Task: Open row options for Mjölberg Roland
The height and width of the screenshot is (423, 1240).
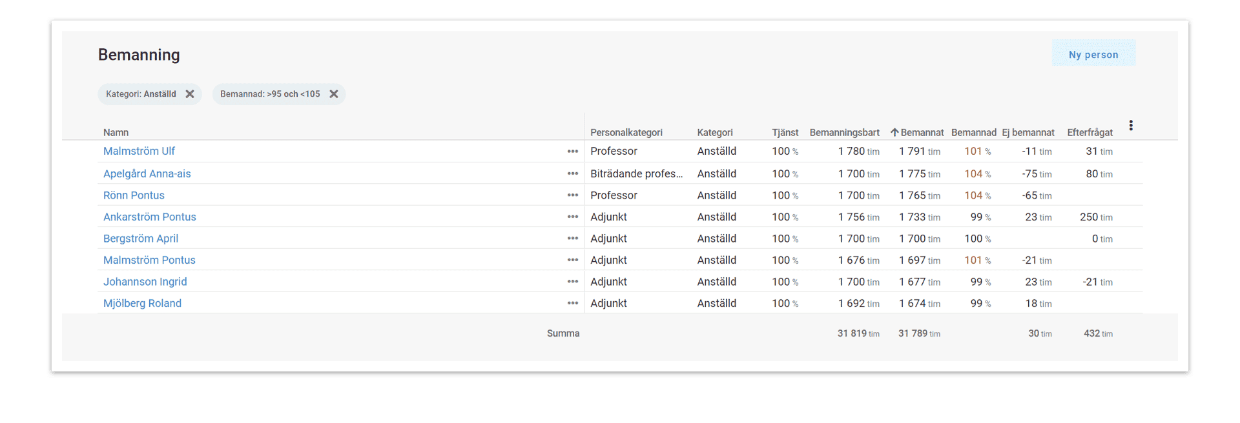Action: click(573, 304)
